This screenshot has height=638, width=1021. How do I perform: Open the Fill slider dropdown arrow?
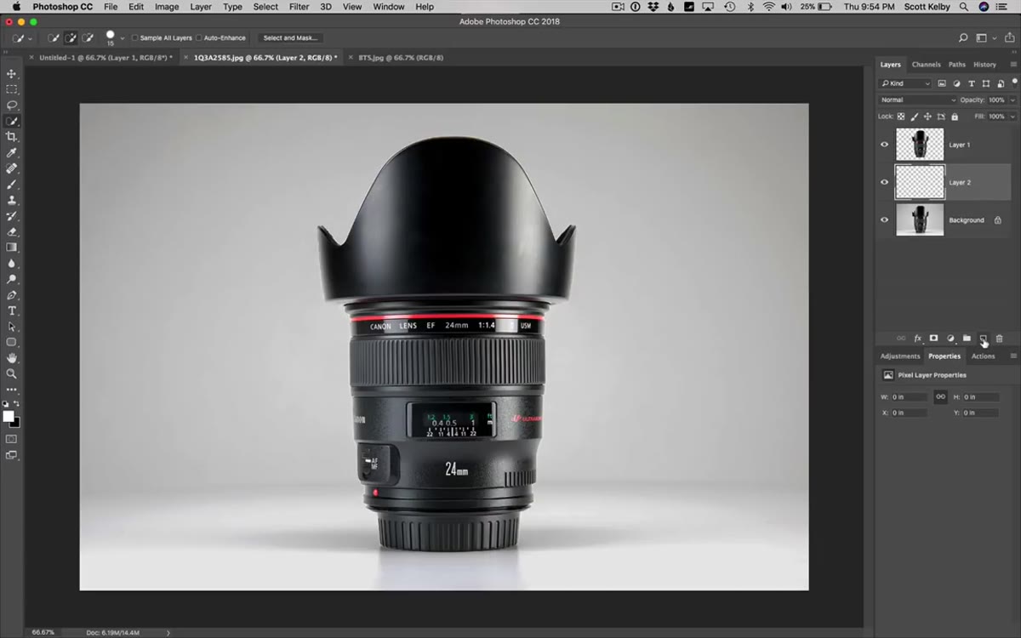(1012, 117)
